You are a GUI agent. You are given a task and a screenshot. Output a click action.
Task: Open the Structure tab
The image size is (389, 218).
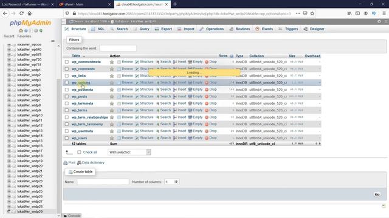click(x=75, y=29)
